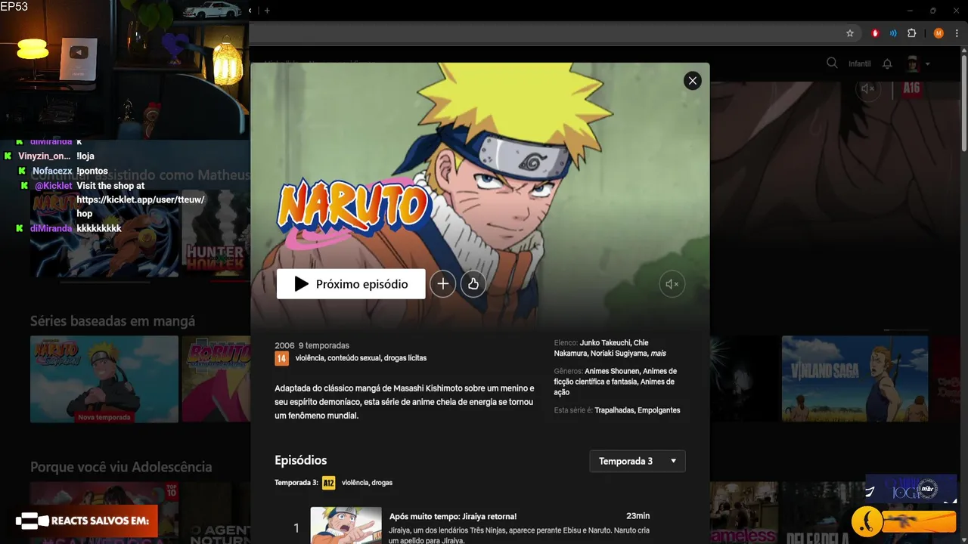Click the Shameless thumbnail
Image resolution: width=968 pixels, height=544 pixels.
point(744,513)
